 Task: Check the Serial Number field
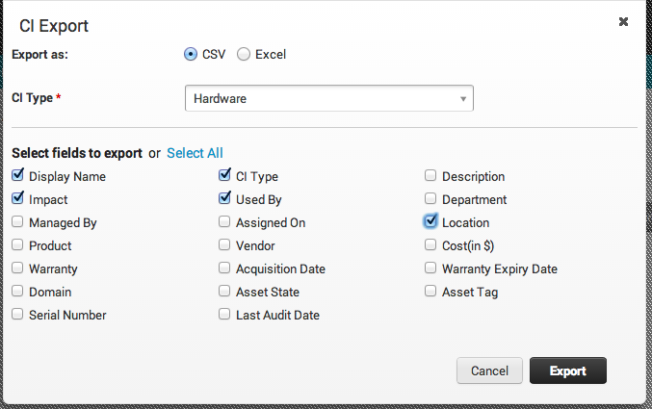click(17, 315)
